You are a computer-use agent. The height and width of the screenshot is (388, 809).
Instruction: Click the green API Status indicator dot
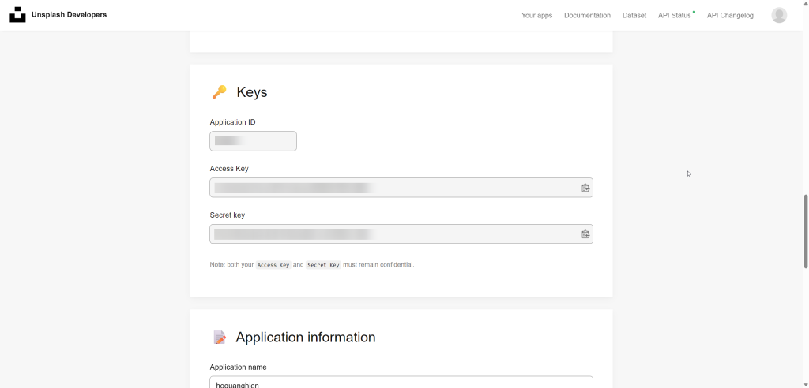click(x=694, y=12)
